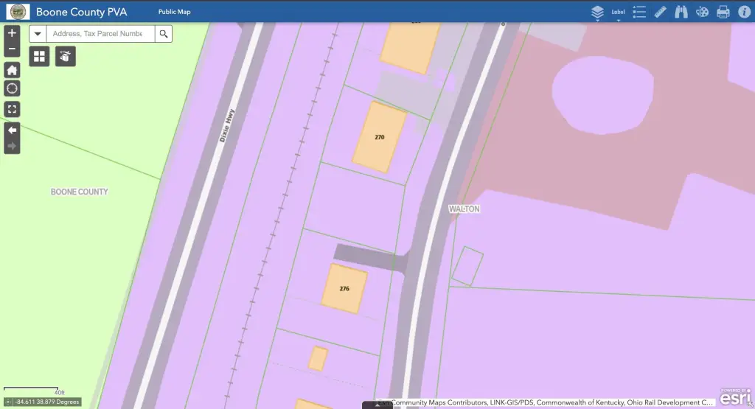Image resolution: width=755 pixels, height=409 pixels.
Task: Open the Label dropdown menu
Action: point(618,13)
